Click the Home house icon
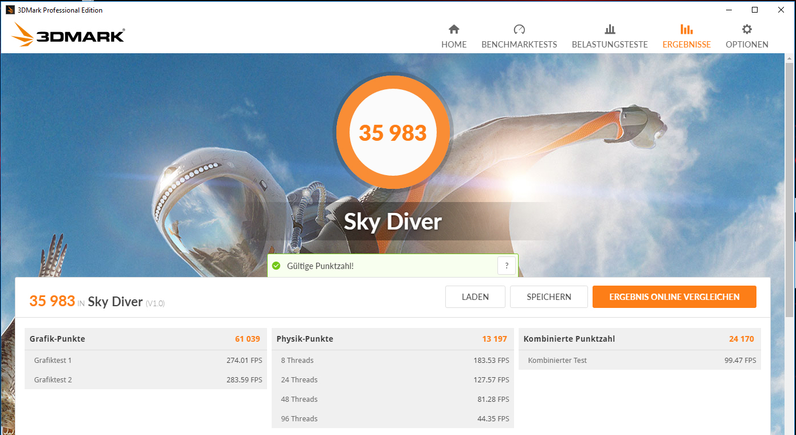The height and width of the screenshot is (435, 796). pos(454,29)
